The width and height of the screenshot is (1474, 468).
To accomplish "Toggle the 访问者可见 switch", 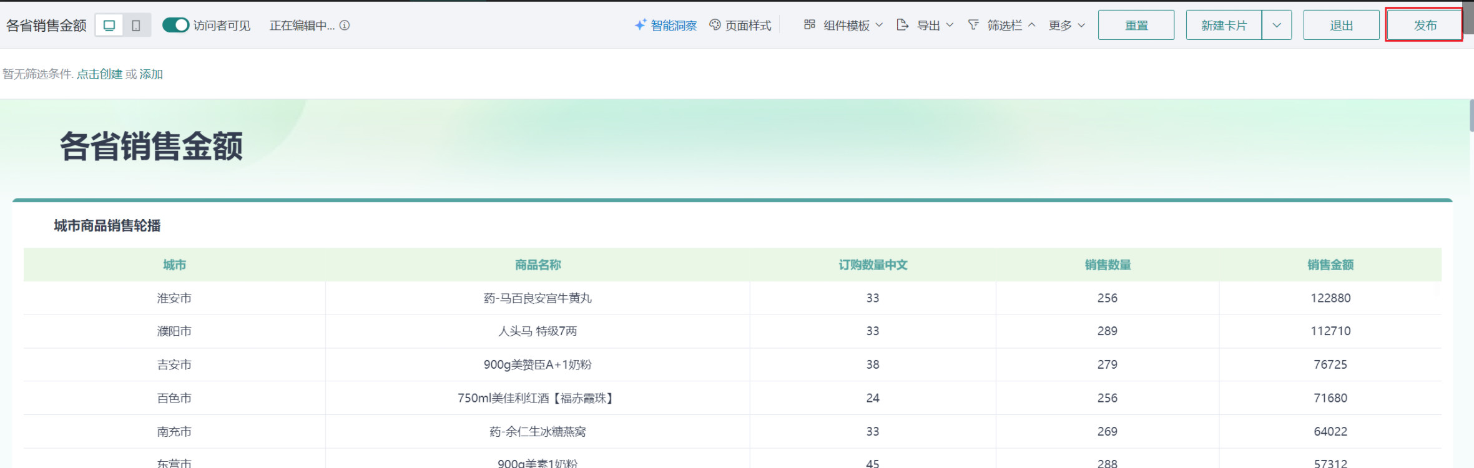I will point(175,25).
